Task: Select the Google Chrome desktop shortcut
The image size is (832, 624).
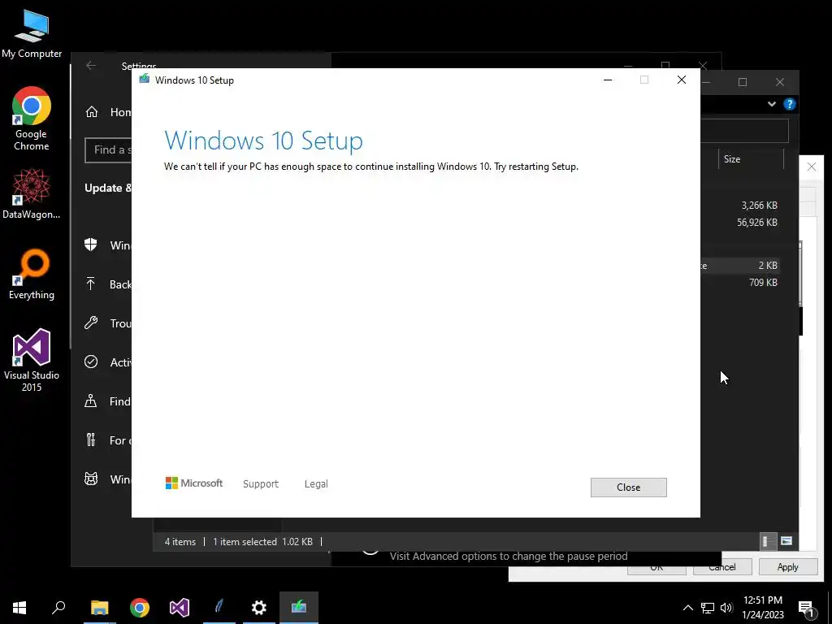Action: pyautogui.click(x=32, y=119)
